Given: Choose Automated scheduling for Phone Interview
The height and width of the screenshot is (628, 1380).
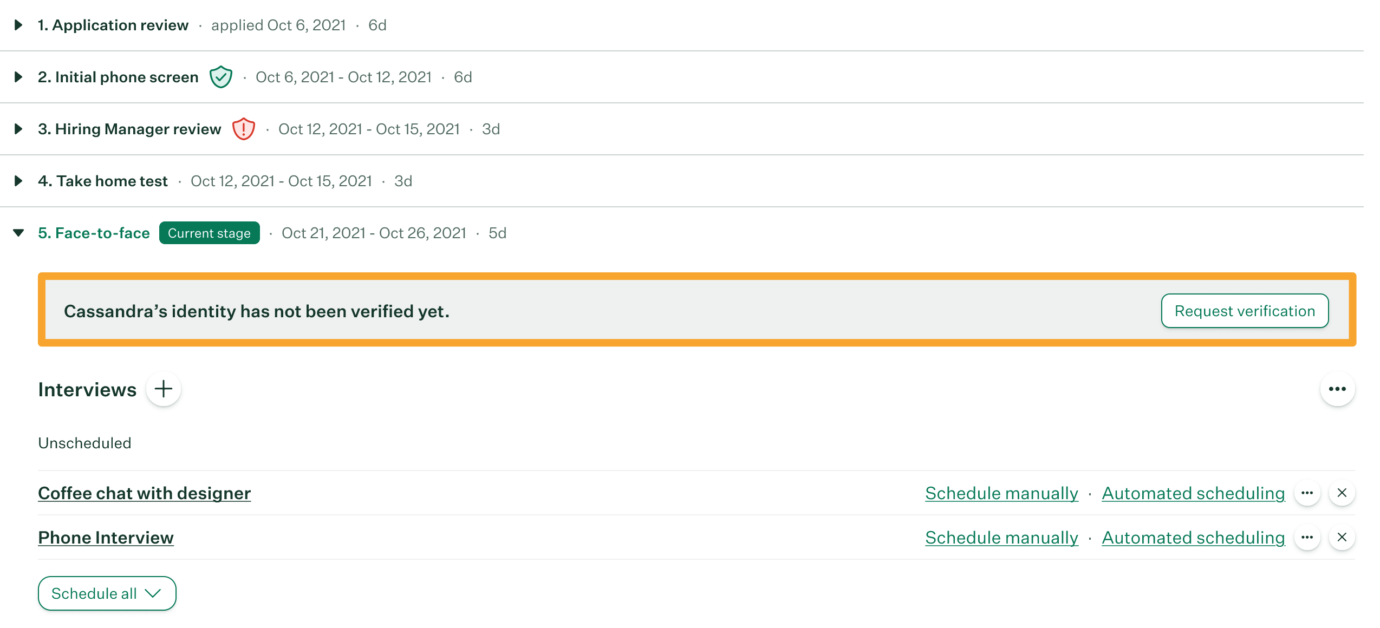Looking at the screenshot, I should (x=1193, y=538).
